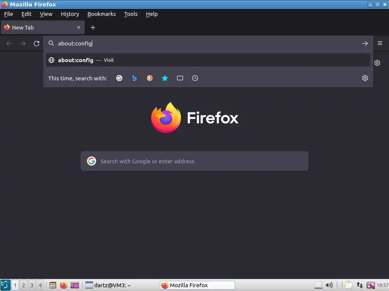389x291 pixels.
Task: Open the History menu
Action: (70, 14)
